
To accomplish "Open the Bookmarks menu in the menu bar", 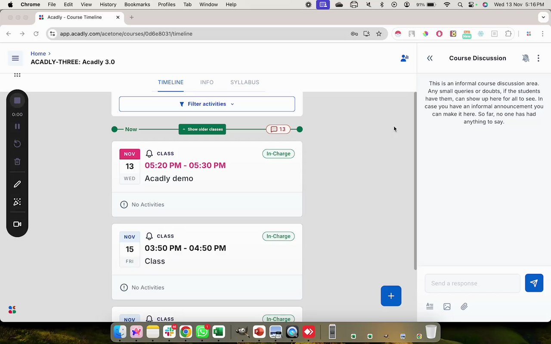I will coord(137,4).
